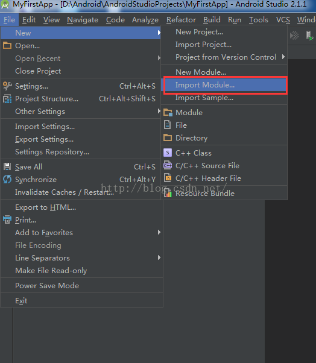Open the Tools menu
The width and height of the screenshot is (316, 363).
pyautogui.click(x=259, y=20)
